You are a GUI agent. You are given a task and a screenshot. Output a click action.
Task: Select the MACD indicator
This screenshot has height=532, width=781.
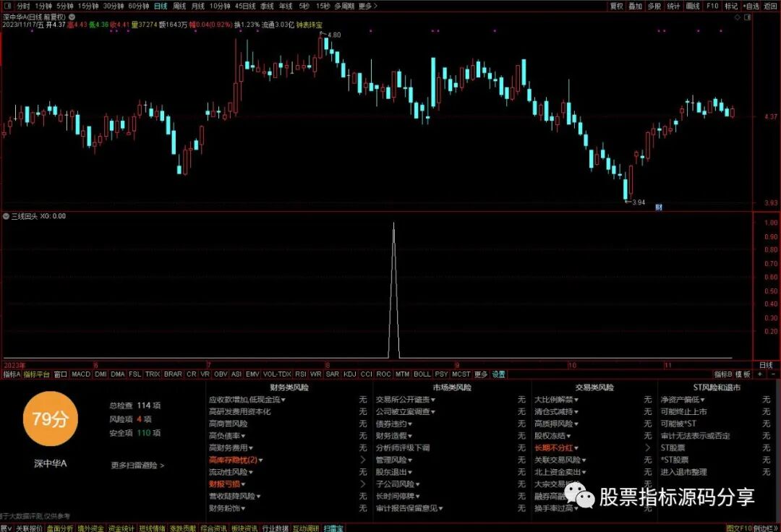(x=81, y=374)
